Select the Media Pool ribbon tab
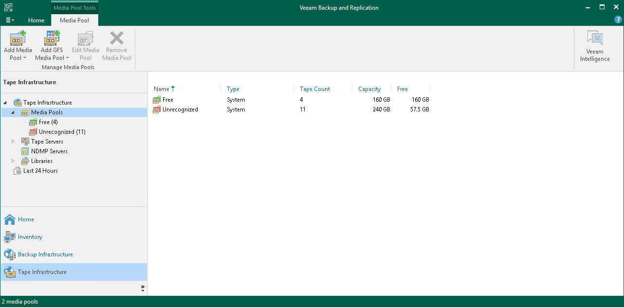The height and width of the screenshot is (307, 624). (x=74, y=20)
